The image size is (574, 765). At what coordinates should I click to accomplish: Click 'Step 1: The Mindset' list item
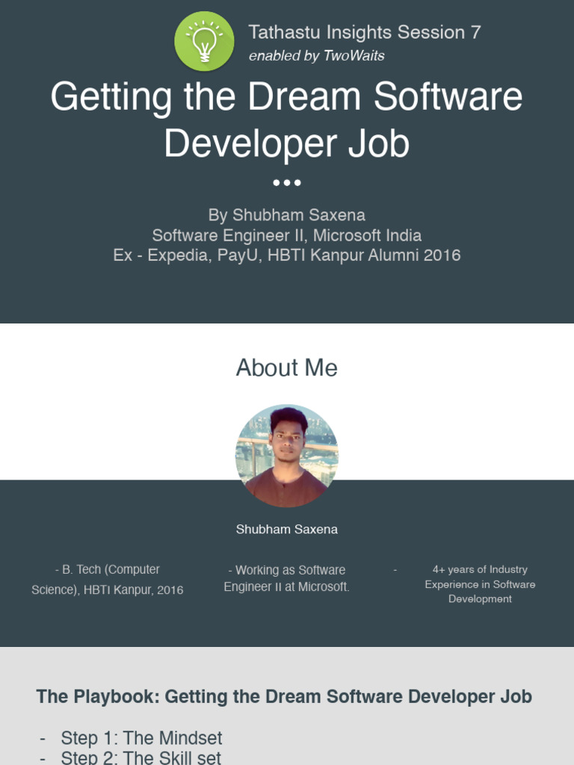point(141,737)
